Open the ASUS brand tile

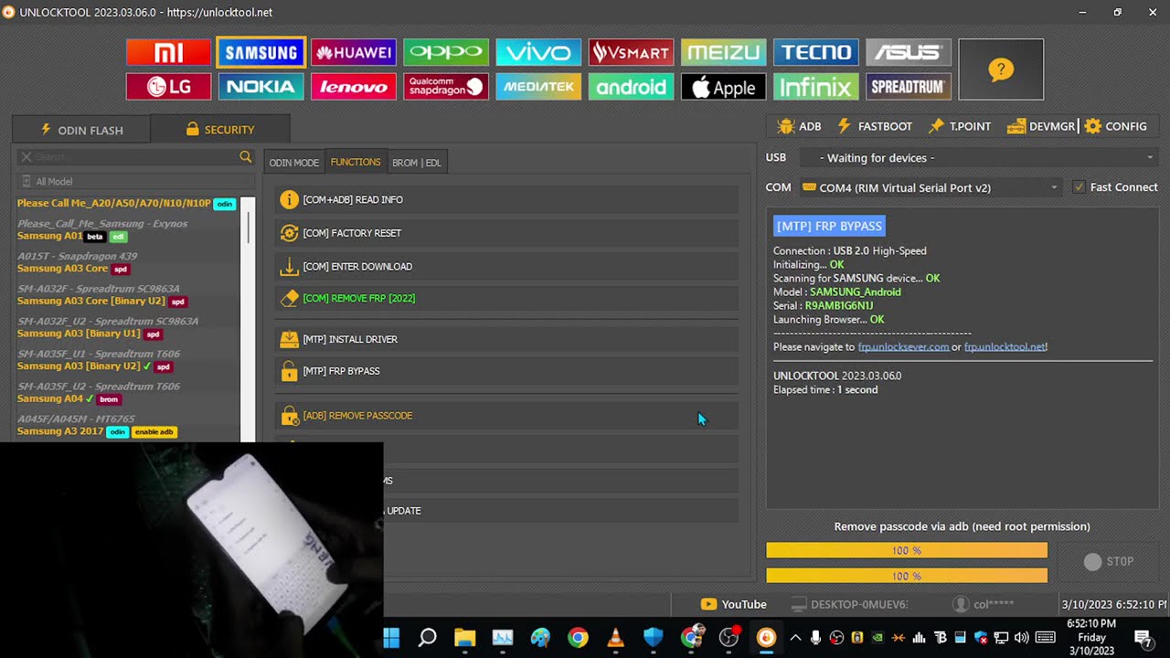click(x=908, y=52)
